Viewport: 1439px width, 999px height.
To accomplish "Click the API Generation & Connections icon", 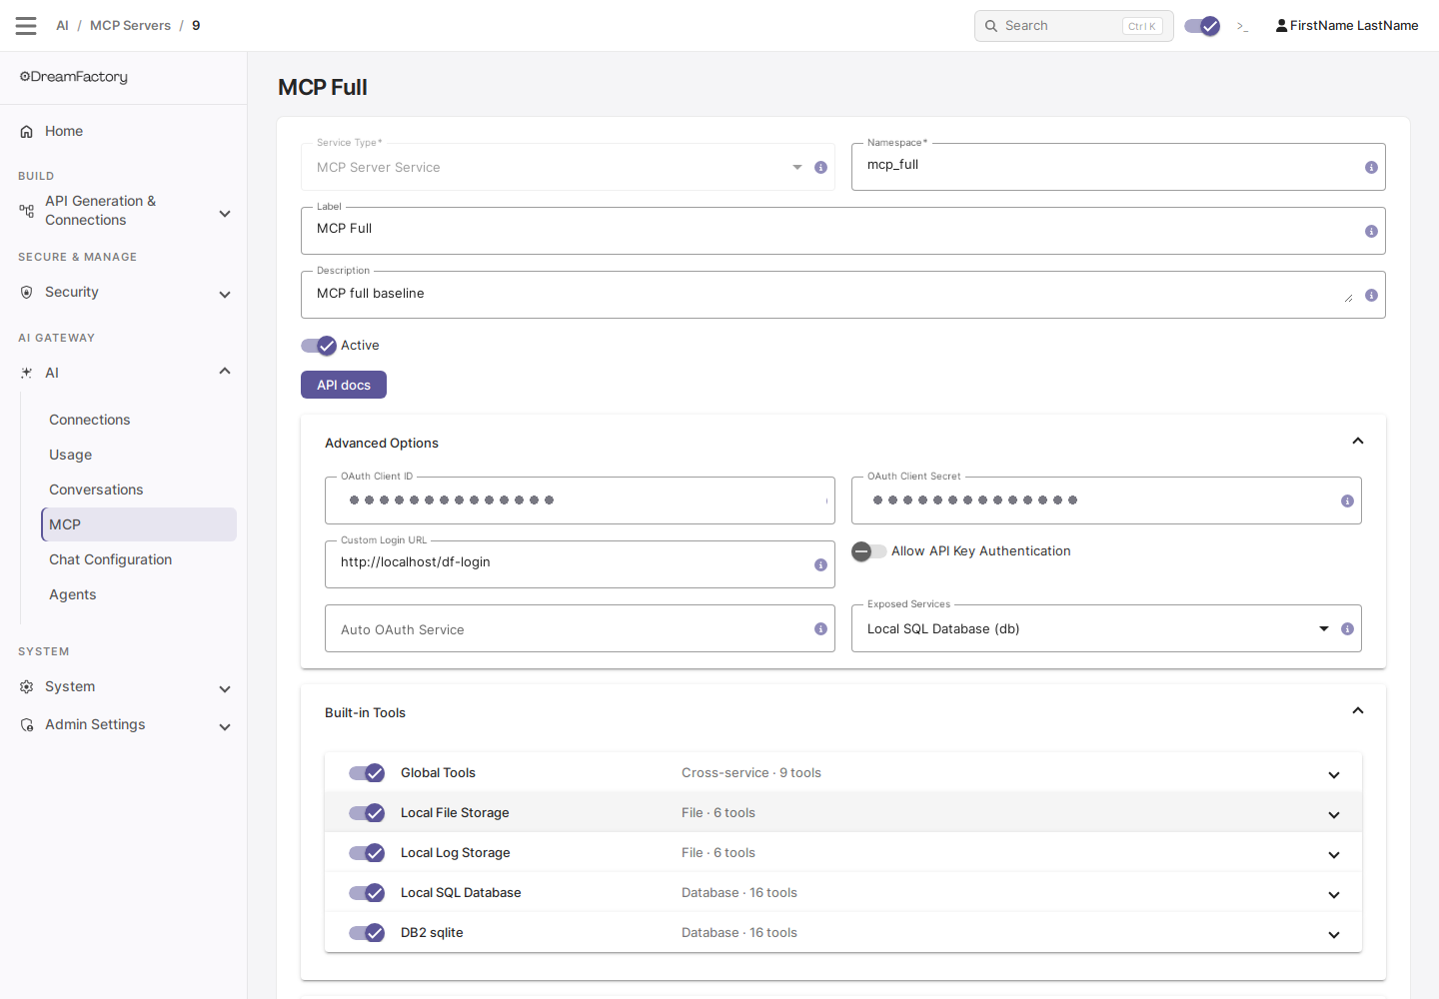I will [27, 211].
